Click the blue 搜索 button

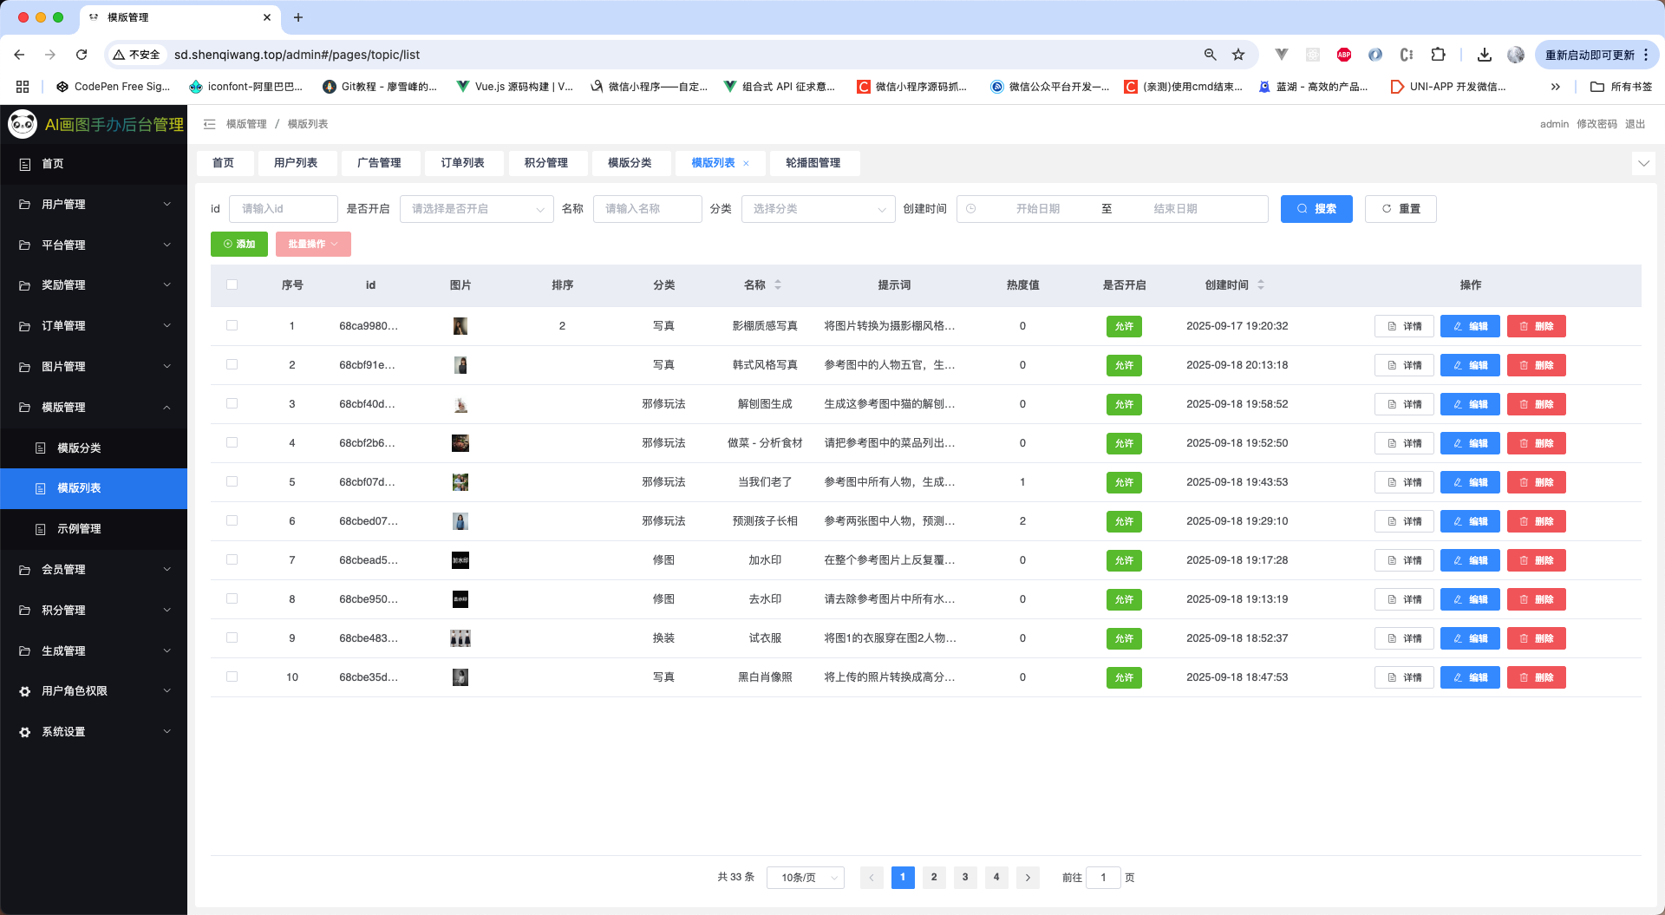1316,209
